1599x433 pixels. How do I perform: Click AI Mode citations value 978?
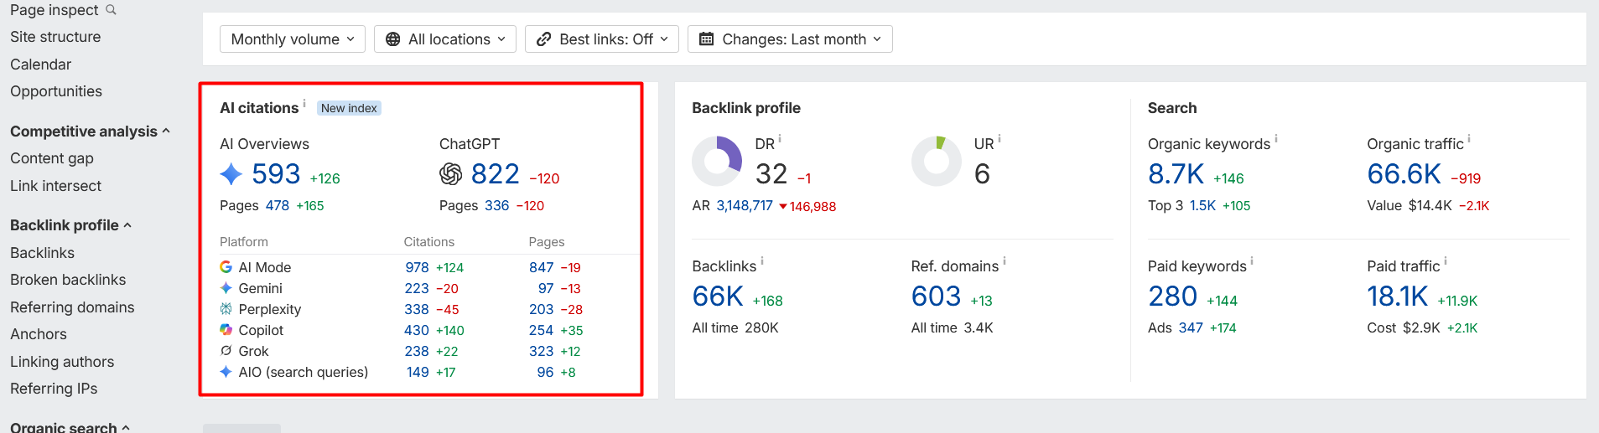click(417, 267)
